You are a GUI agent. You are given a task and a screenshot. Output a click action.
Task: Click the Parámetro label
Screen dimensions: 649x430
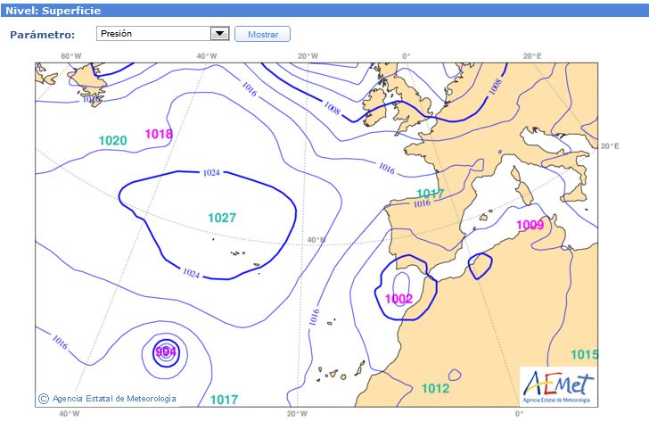point(42,35)
